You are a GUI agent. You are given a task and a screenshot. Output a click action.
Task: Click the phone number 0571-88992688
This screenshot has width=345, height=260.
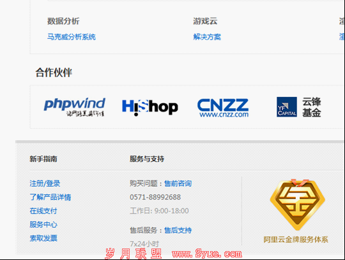(155, 197)
